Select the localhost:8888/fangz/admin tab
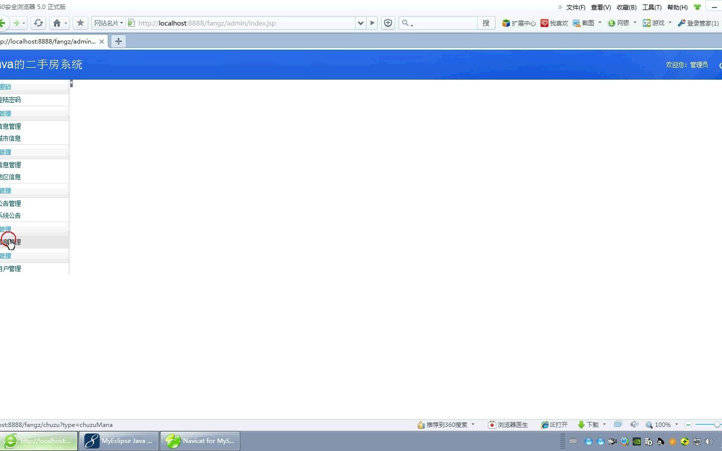Image resolution: width=722 pixels, height=451 pixels. coord(48,42)
